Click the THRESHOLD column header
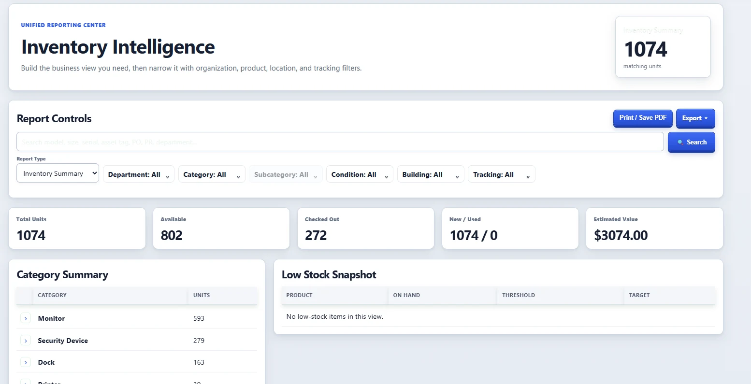This screenshot has height=384, width=751. tap(519, 295)
